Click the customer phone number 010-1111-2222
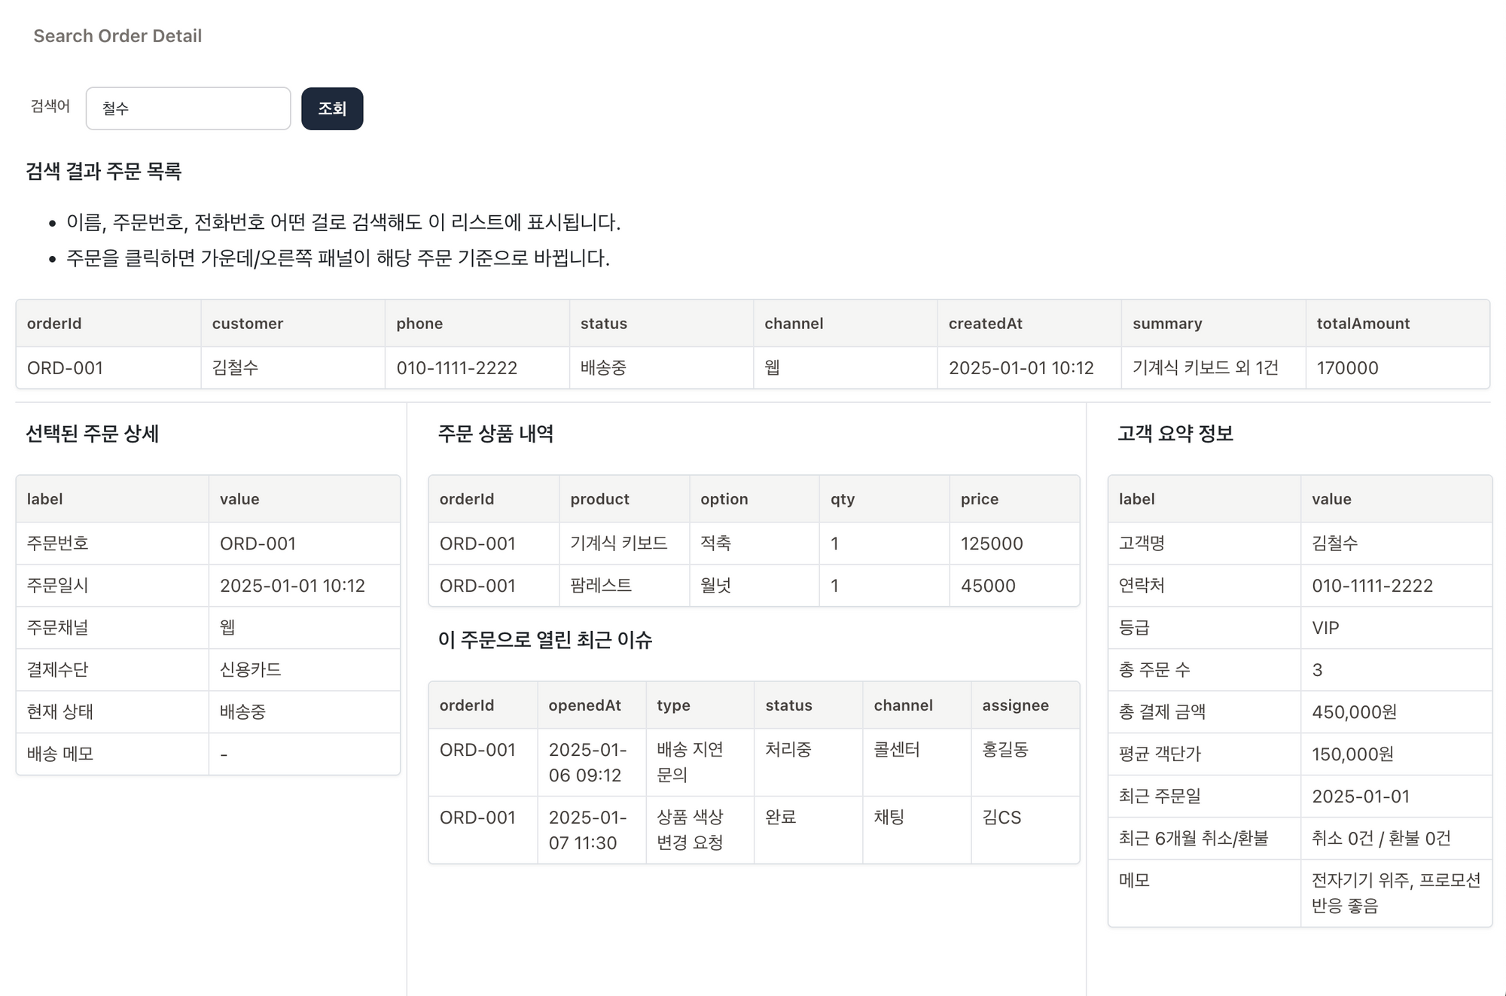This screenshot has height=996, width=1506. coord(457,368)
